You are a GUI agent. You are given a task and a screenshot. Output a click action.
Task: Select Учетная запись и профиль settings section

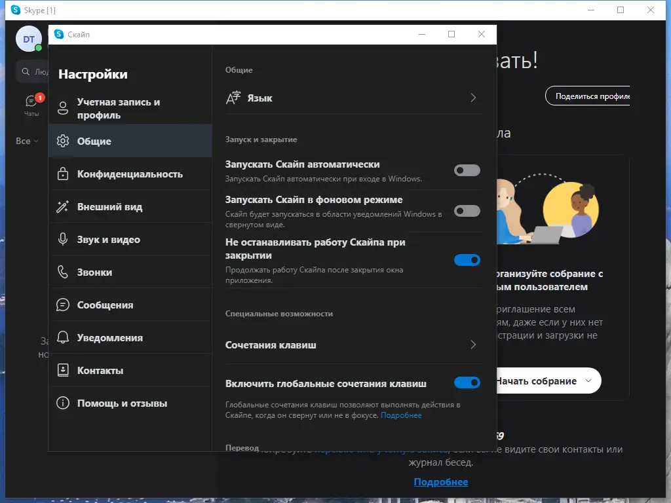click(x=130, y=108)
